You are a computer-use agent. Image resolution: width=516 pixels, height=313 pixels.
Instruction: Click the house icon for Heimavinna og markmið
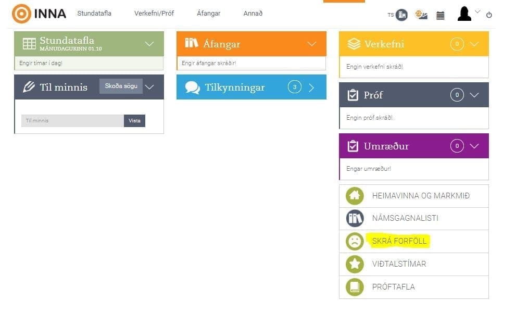[355, 196]
